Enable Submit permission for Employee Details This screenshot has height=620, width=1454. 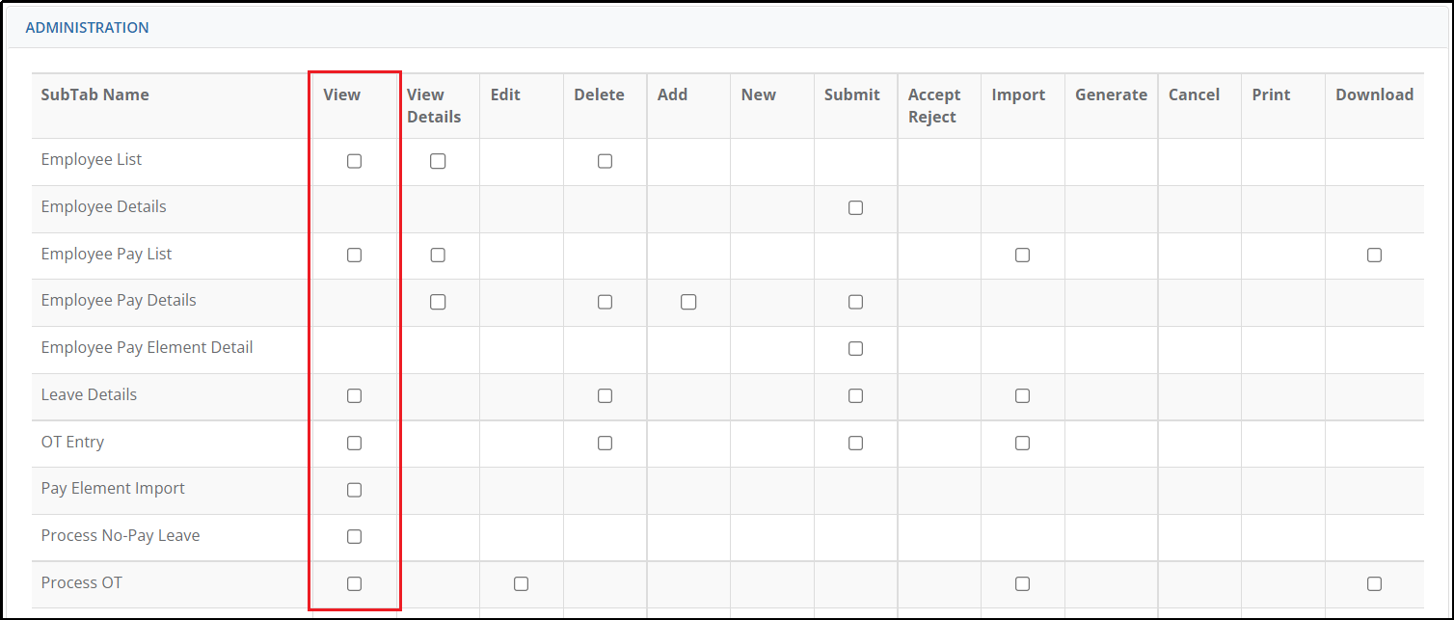click(855, 208)
